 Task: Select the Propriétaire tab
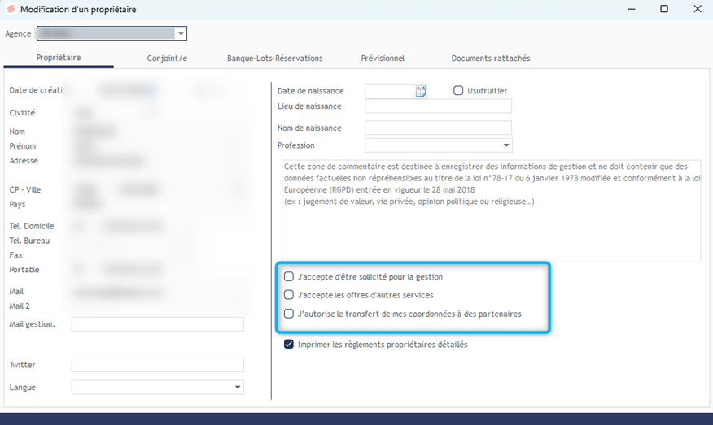(x=59, y=58)
